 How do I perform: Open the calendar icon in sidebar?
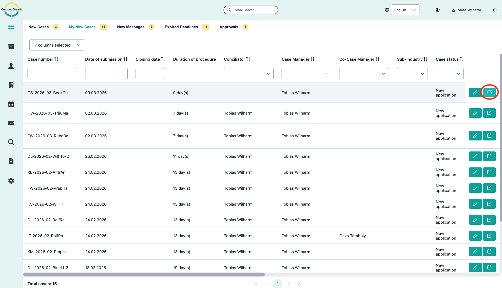[x=11, y=104]
